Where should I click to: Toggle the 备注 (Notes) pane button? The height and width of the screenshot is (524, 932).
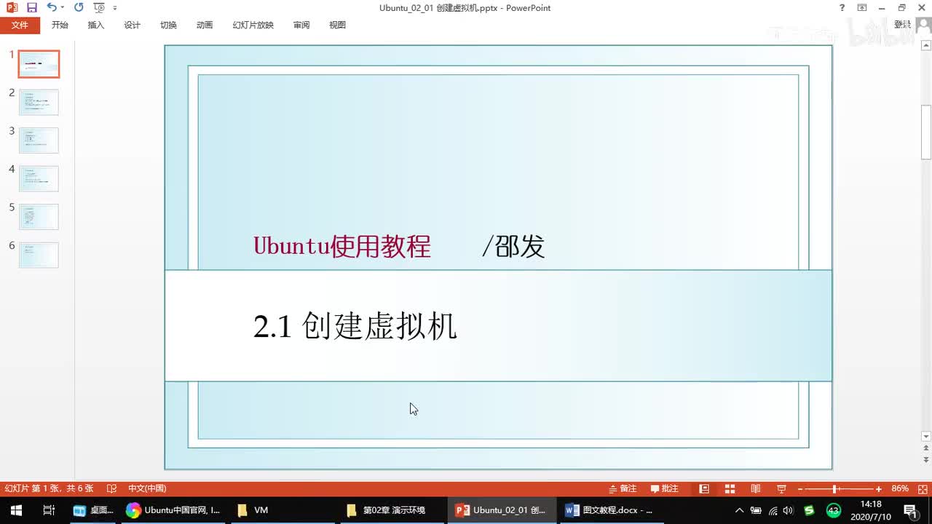623,488
